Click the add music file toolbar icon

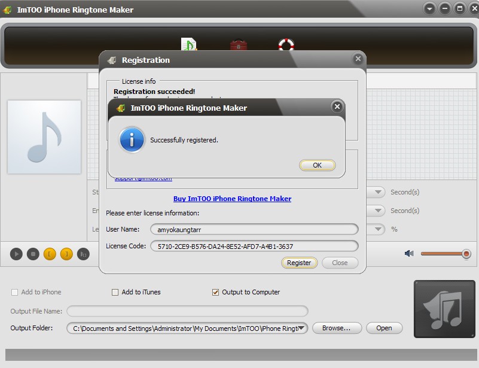click(188, 44)
